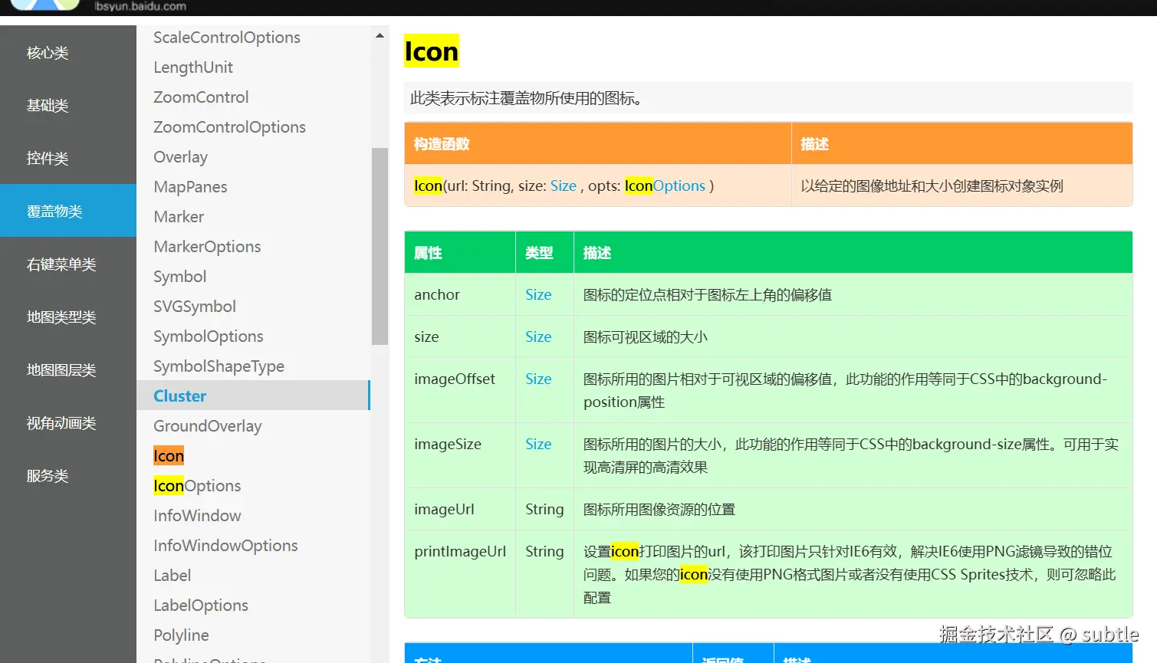Click the imageUrl property name
1157x663 pixels.
click(444, 509)
